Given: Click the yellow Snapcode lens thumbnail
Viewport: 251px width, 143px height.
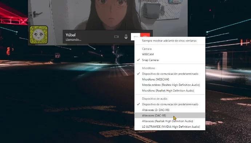Looking at the screenshot, I should tap(39, 35).
